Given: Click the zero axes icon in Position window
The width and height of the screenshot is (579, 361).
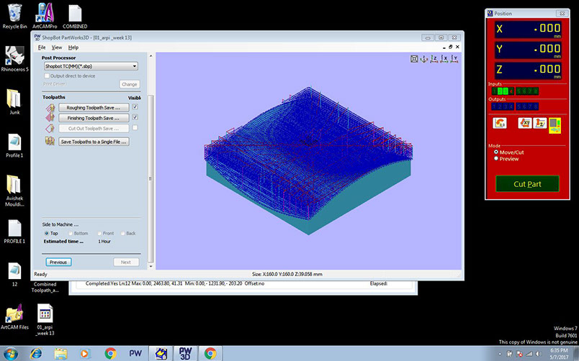Looking at the screenshot, I should [x=499, y=123].
